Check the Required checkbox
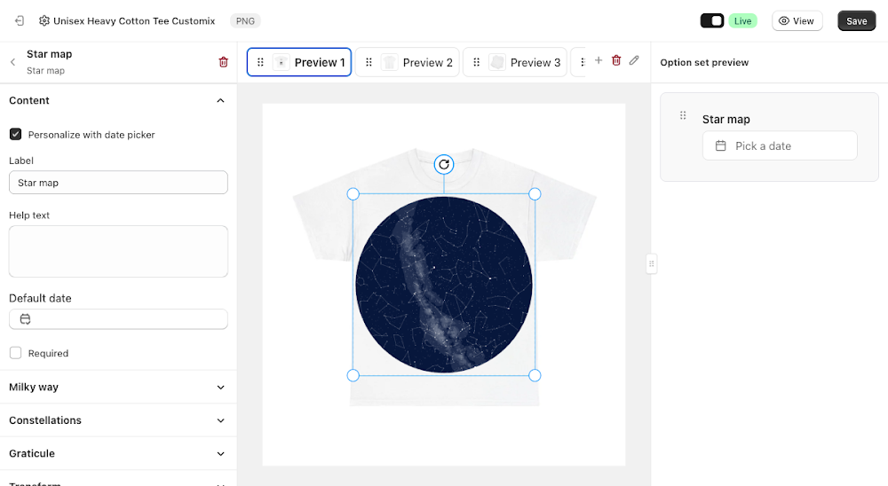Viewport: 888px width, 486px height. point(15,353)
